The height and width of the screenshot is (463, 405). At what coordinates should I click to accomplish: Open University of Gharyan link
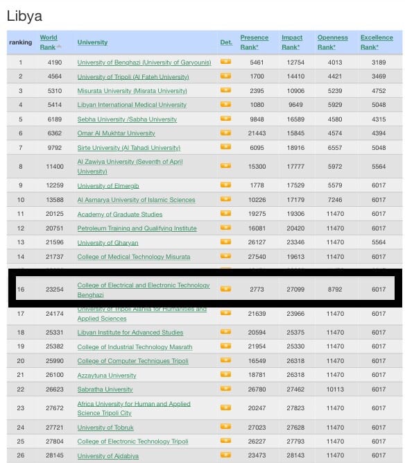coord(107,243)
